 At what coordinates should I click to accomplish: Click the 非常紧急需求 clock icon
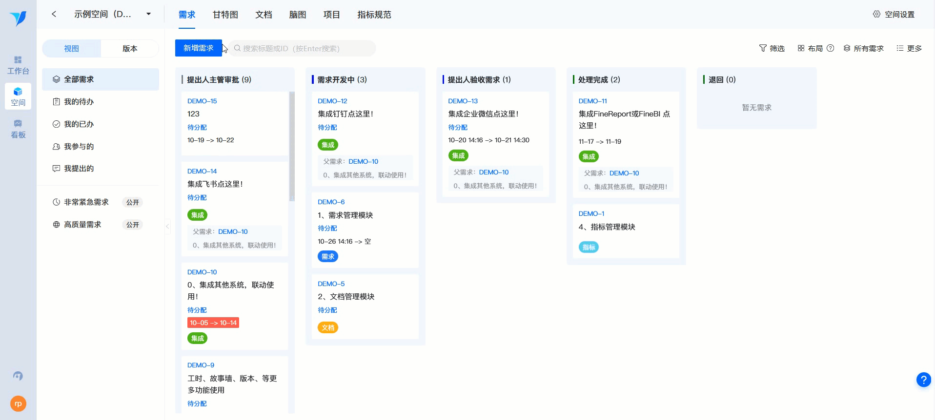(x=56, y=202)
